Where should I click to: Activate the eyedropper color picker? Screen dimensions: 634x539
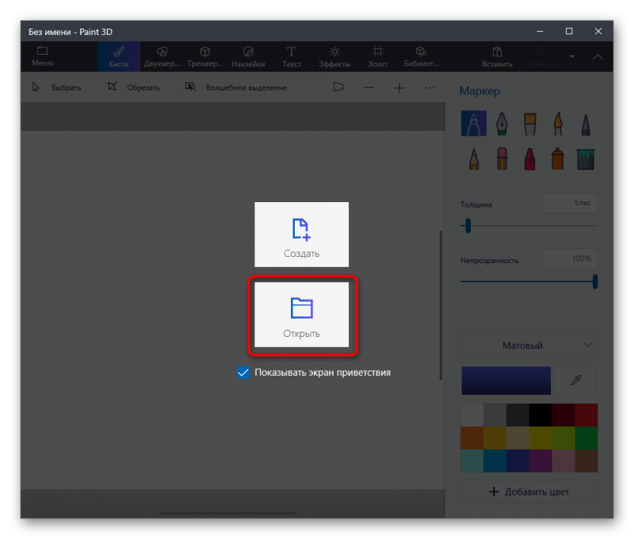pyautogui.click(x=575, y=380)
